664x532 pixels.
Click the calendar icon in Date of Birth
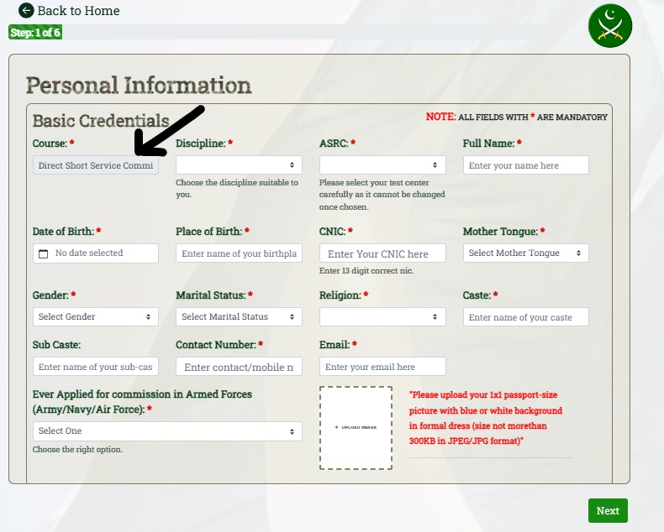(x=43, y=253)
